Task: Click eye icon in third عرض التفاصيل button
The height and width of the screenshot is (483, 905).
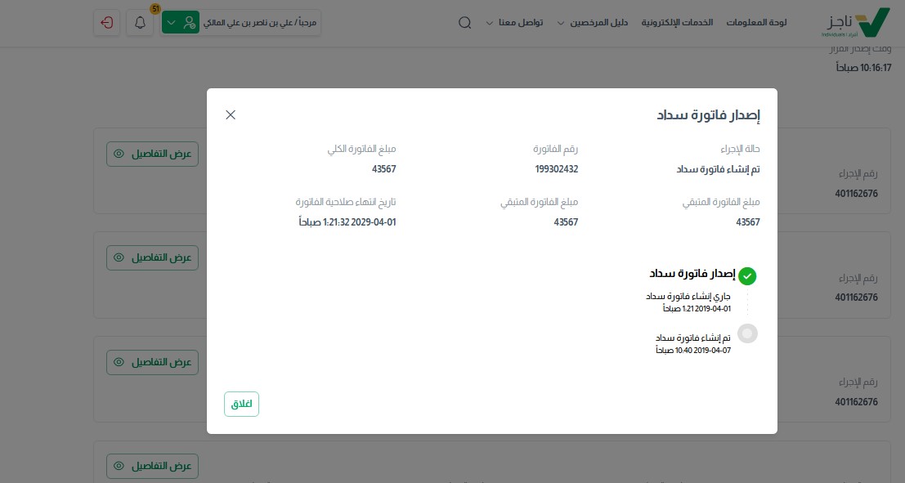Action: point(119,361)
